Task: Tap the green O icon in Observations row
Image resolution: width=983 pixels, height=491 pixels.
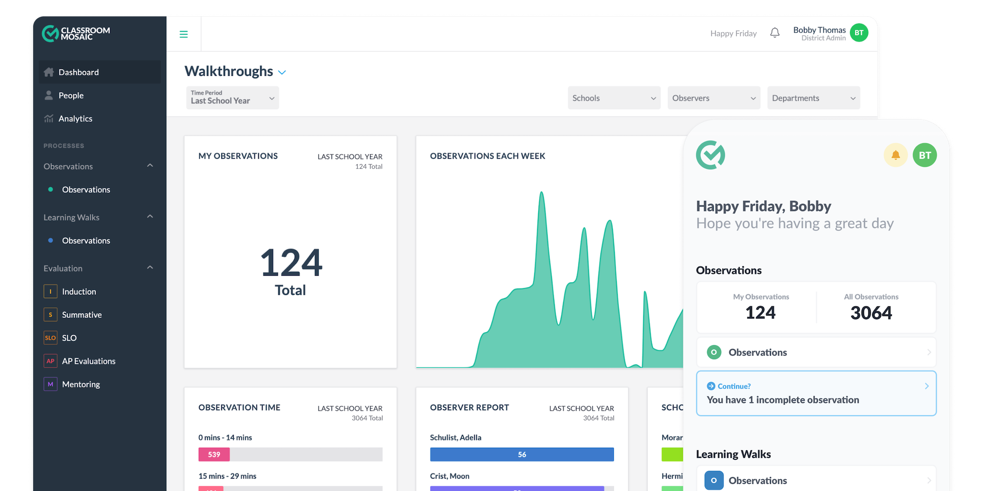Action: pos(714,352)
